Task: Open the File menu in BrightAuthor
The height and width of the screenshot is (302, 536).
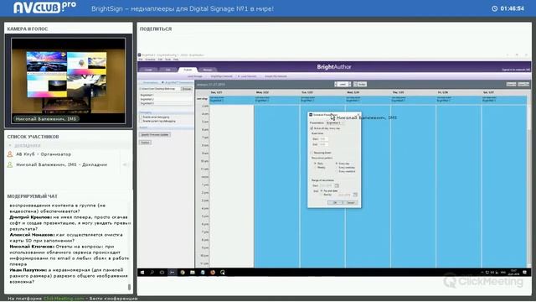Action: coord(141,60)
